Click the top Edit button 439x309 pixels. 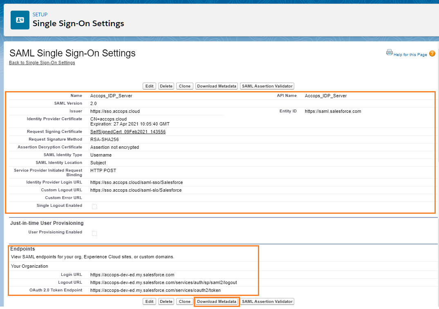click(149, 86)
